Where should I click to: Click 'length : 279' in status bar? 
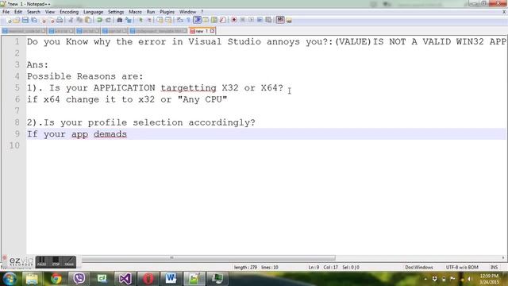pos(245,267)
